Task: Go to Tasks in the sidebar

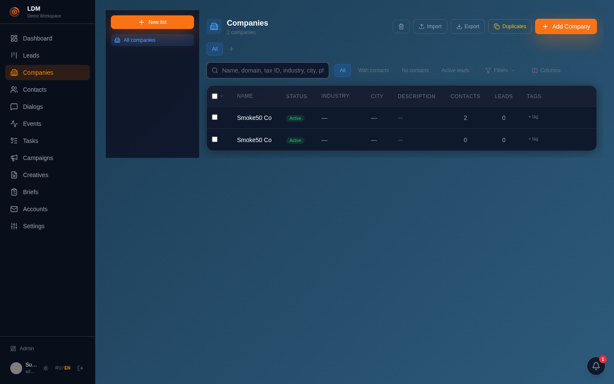Action: tap(47, 141)
